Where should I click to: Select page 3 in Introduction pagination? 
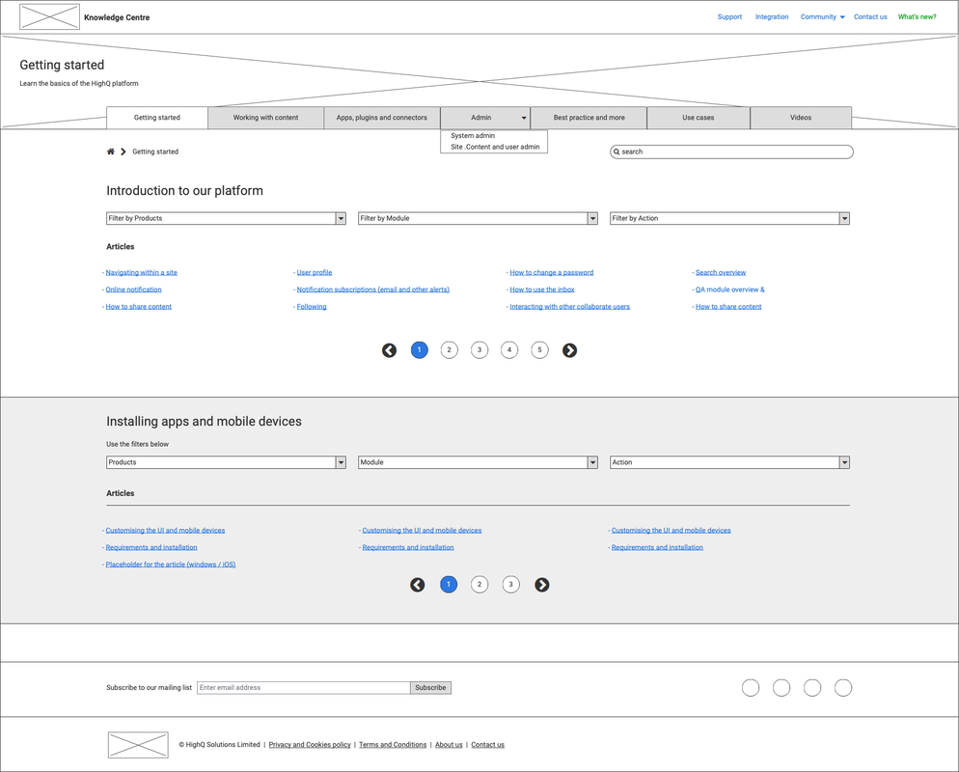click(x=479, y=350)
